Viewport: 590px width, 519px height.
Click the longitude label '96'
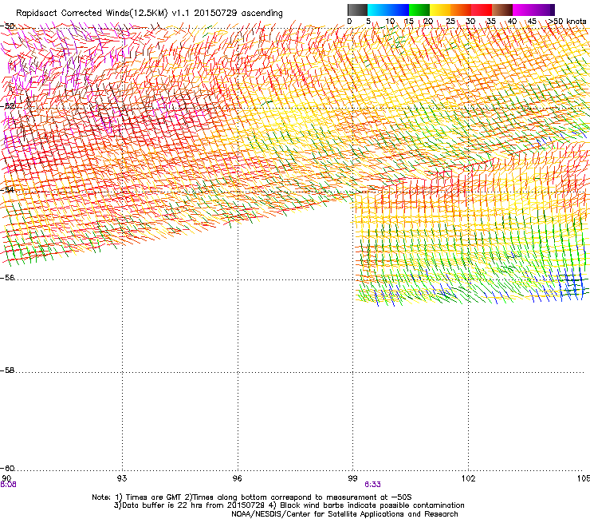238,478
